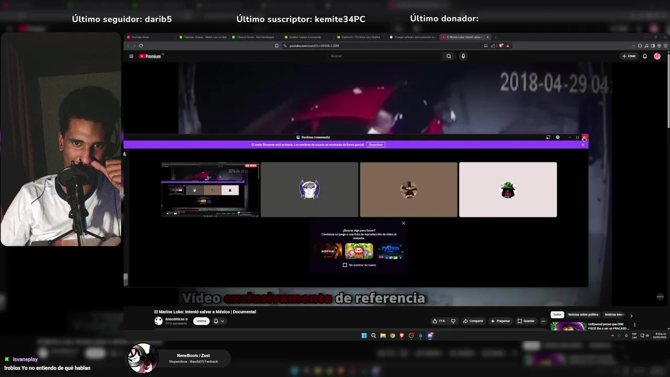Click Crear button in YouTube header
The height and width of the screenshot is (377, 670).
[629, 56]
